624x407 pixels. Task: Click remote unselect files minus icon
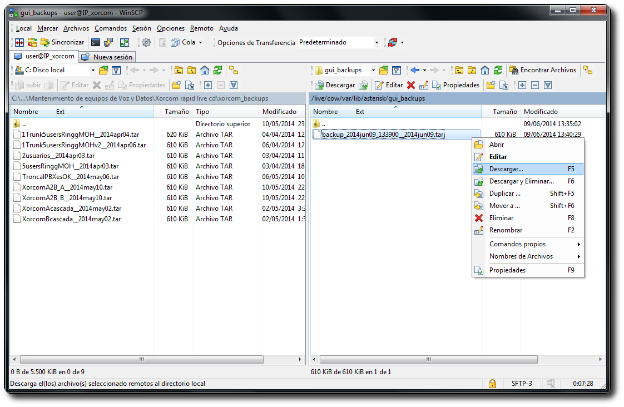(x=535, y=85)
